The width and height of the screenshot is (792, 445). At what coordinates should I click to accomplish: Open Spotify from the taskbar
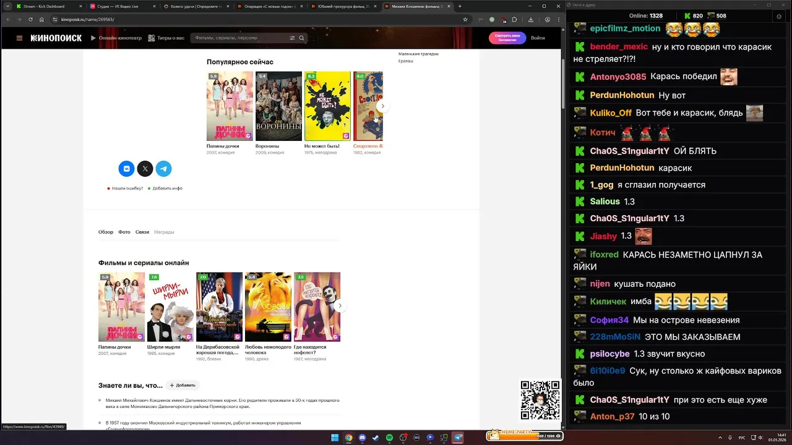tap(389, 438)
